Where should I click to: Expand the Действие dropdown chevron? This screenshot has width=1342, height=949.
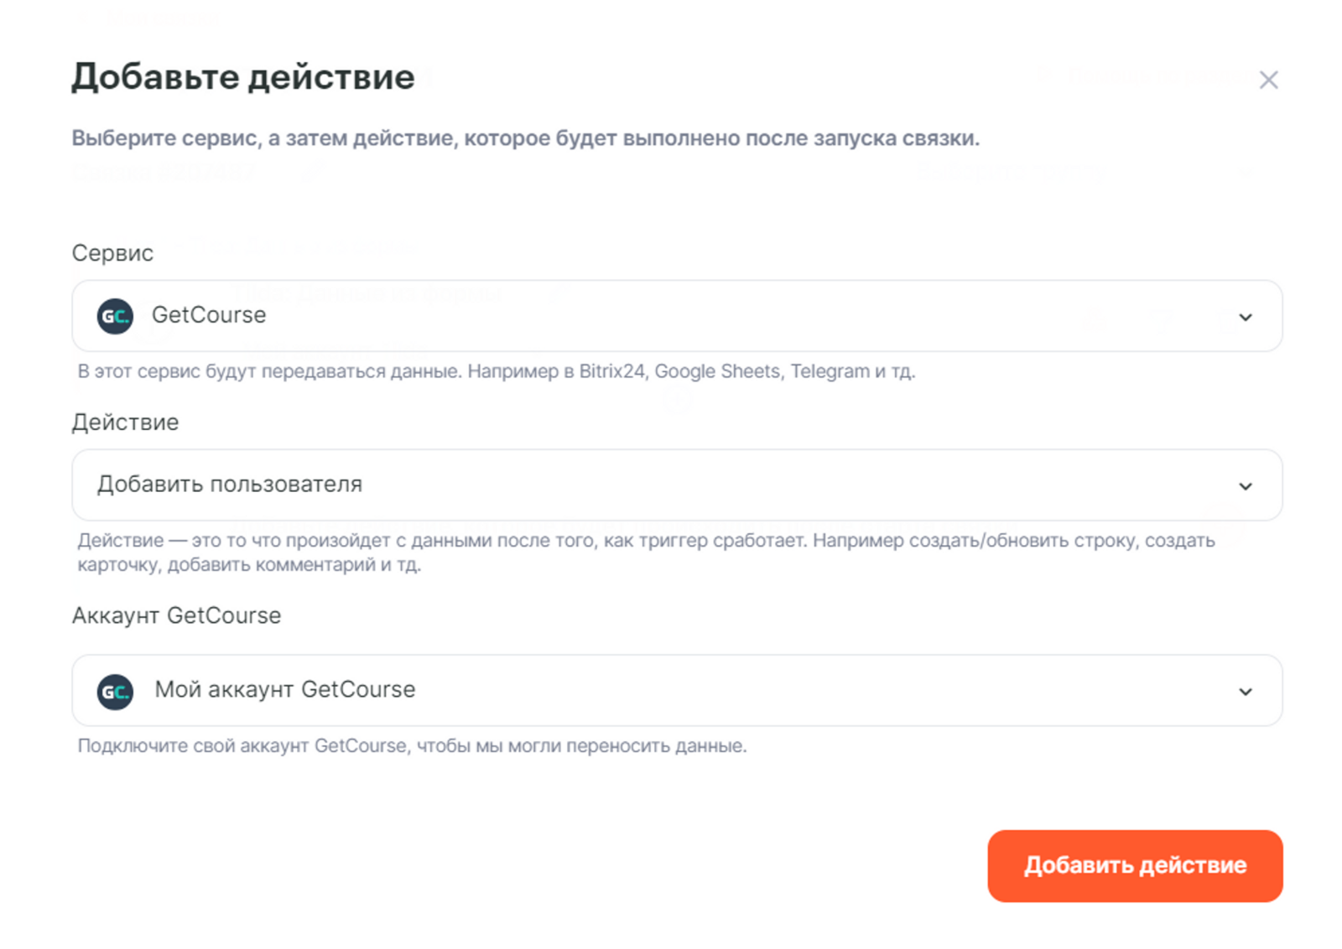[1245, 486]
